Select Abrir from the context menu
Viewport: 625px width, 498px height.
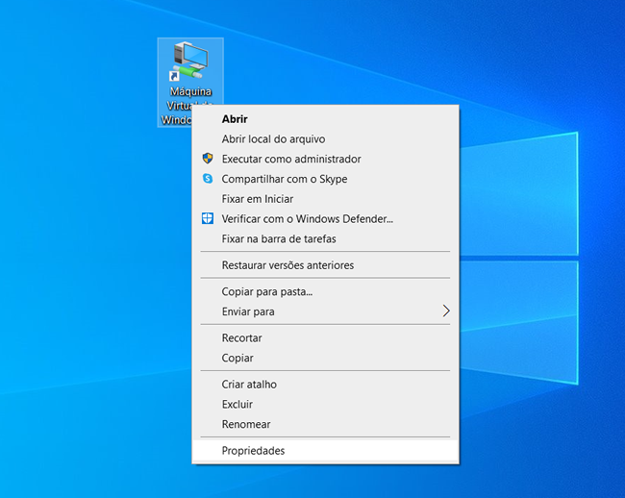click(235, 119)
